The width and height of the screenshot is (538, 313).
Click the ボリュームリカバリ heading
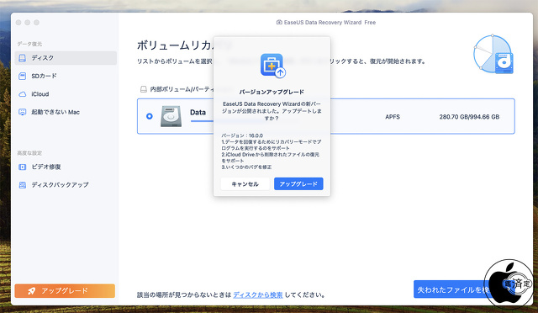pyautogui.click(x=175, y=45)
